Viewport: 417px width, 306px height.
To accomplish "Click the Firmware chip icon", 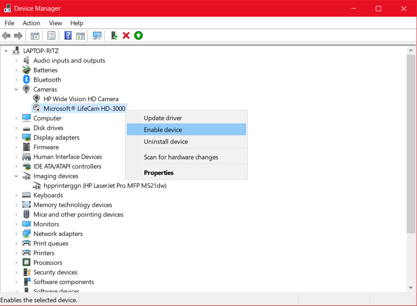I will [26, 147].
